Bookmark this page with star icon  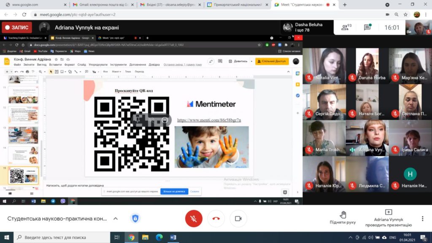[x=405, y=15]
